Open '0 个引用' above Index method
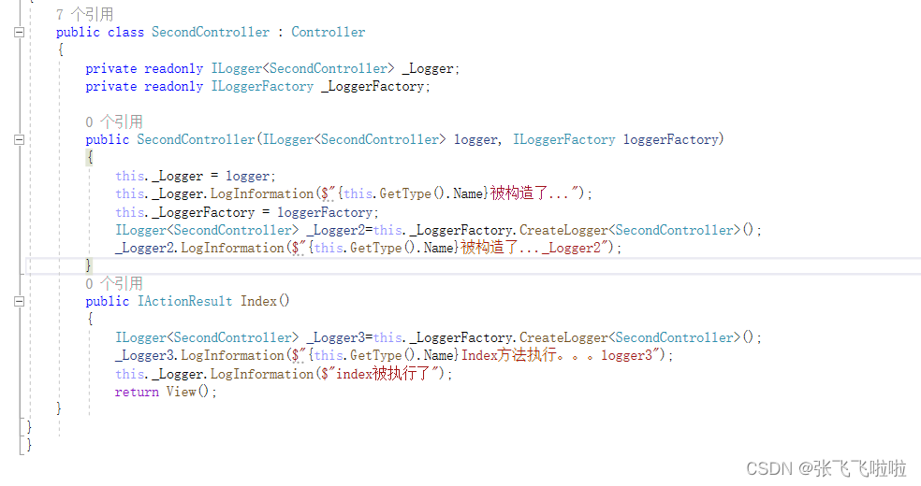The width and height of the screenshot is (921, 486). click(x=114, y=284)
